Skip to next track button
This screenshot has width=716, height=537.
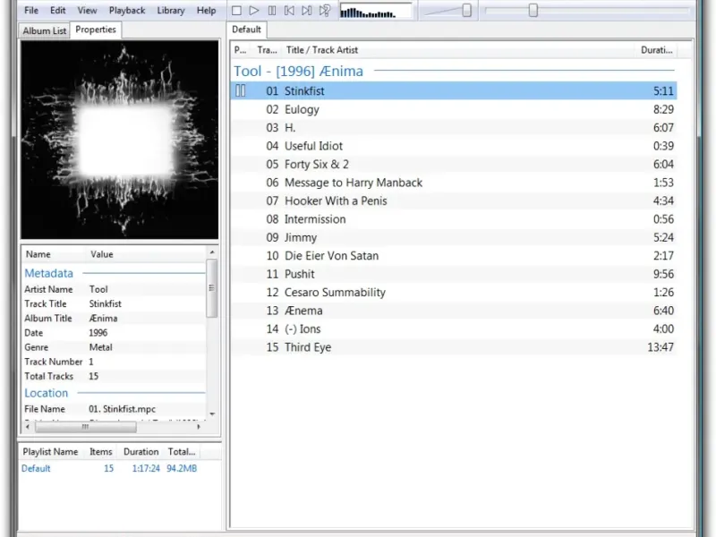tap(307, 11)
